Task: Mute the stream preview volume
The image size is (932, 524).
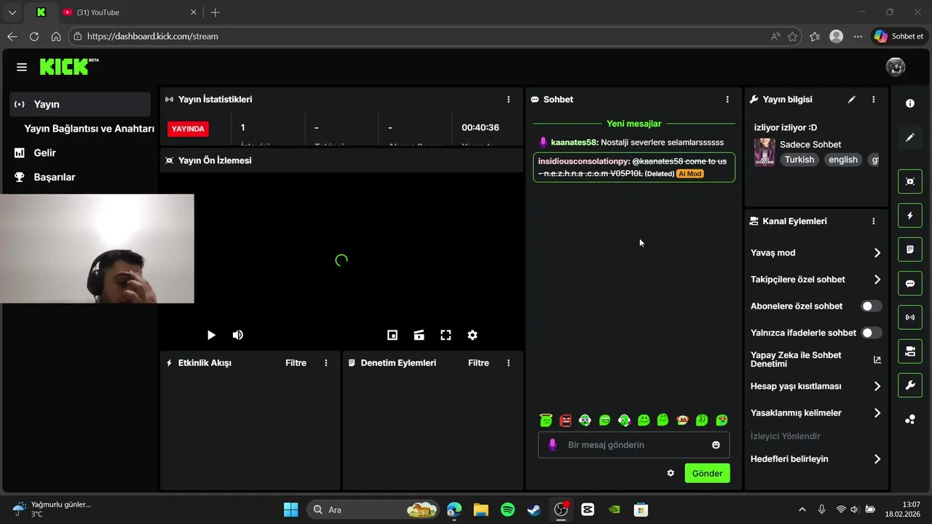Action: tap(238, 335)
